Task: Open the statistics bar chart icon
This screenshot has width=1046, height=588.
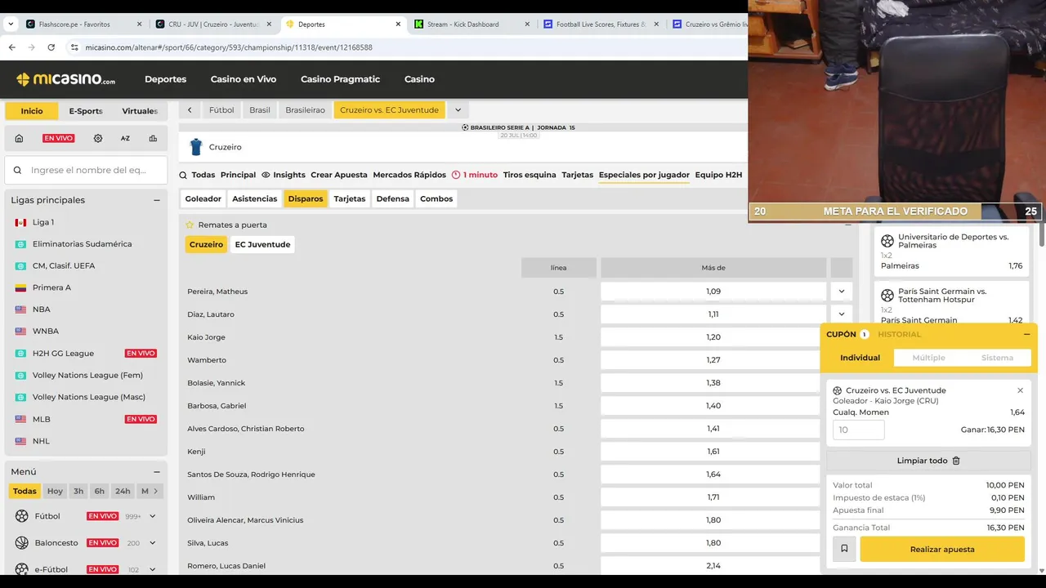Action: 153,138
